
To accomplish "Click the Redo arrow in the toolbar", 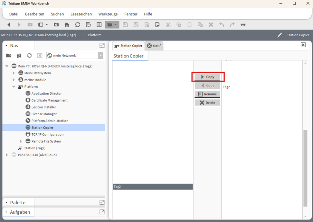I will click(232, 25).
